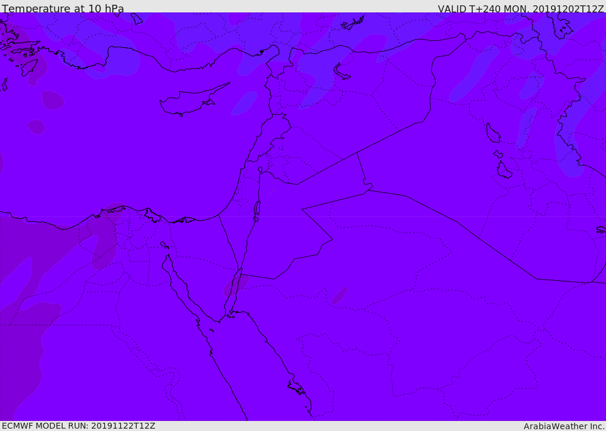Click the 'Temperature at 10 hPa' title
Screen dimensions: 606x431
click(x=63, y=8)
